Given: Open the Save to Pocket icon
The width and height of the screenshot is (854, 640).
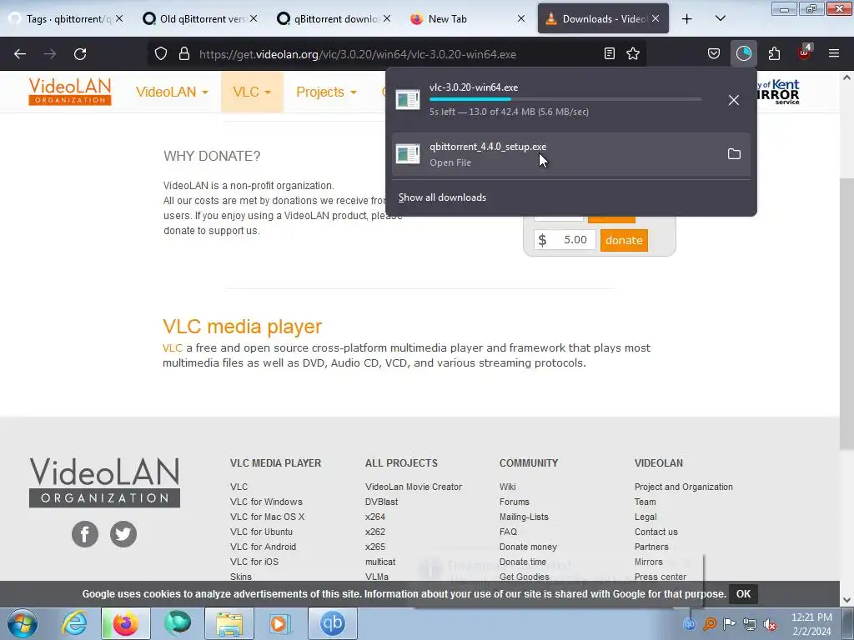Looking at the screenshot, I should point(714,54).
